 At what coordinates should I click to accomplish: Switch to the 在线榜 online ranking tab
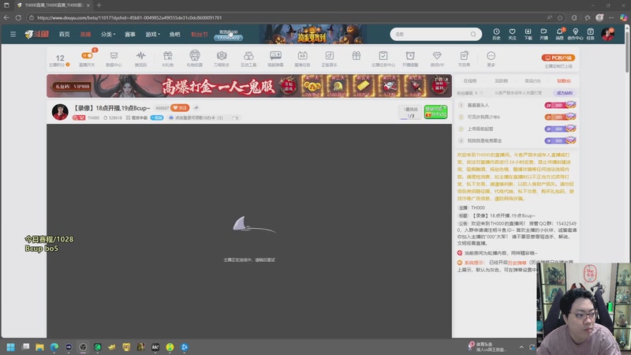point(469,81)
